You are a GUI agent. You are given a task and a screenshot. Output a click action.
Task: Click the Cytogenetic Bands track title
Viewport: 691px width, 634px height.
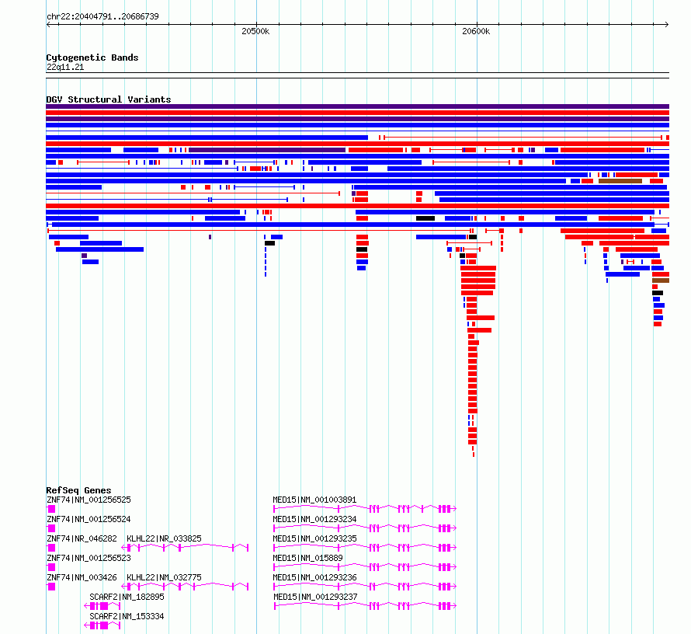[x=92, y=57]
